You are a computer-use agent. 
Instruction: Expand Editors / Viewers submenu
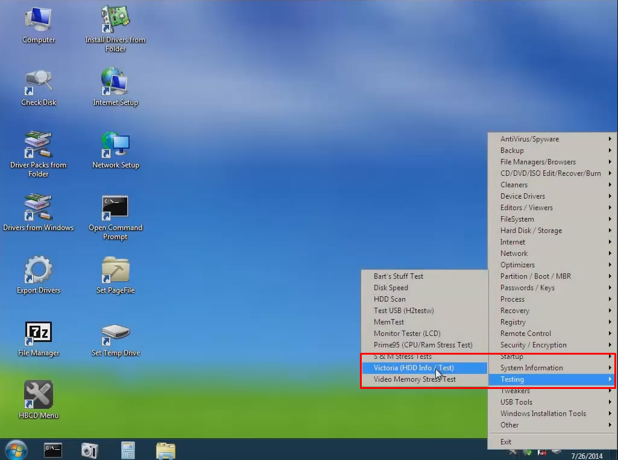(552, 207)
